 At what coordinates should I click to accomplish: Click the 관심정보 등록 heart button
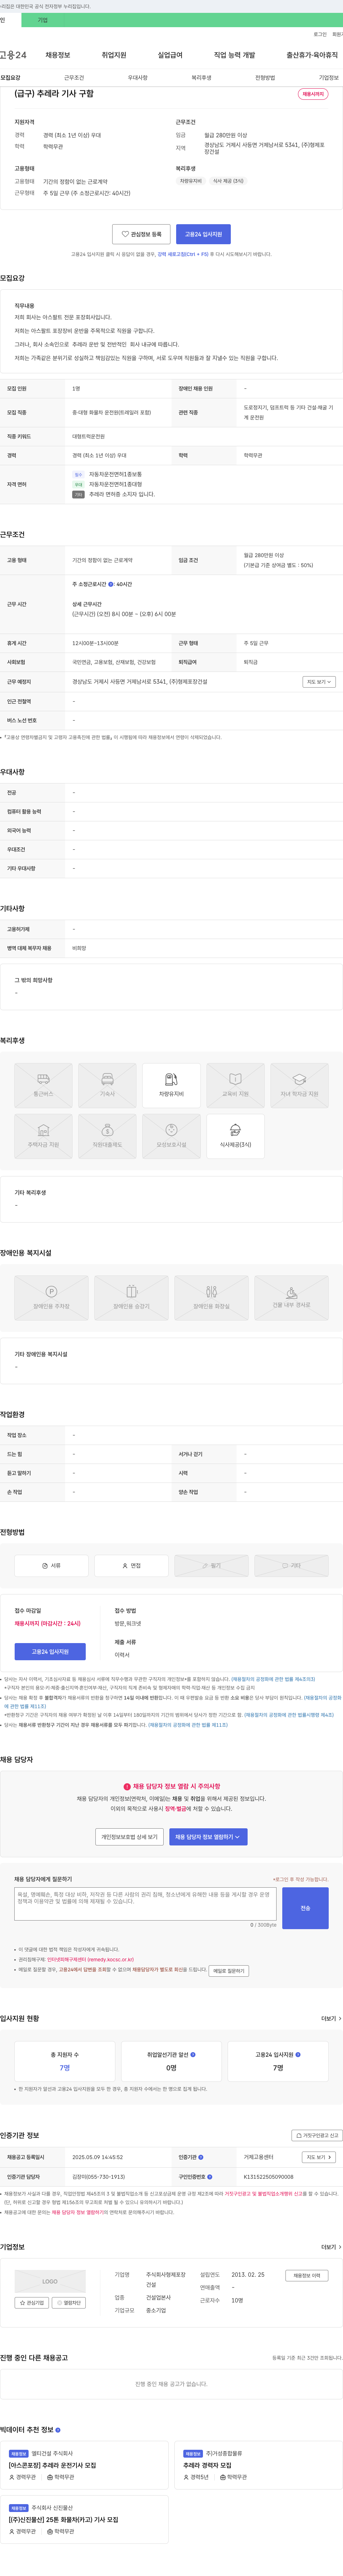pos(141,234)
